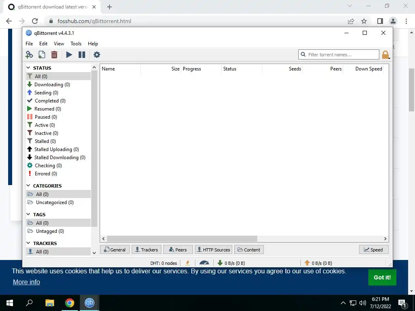Click the torrent list horizontal scrollbar thumb
This screenshot has width=415, height=311.
click(x=182, y=239)
